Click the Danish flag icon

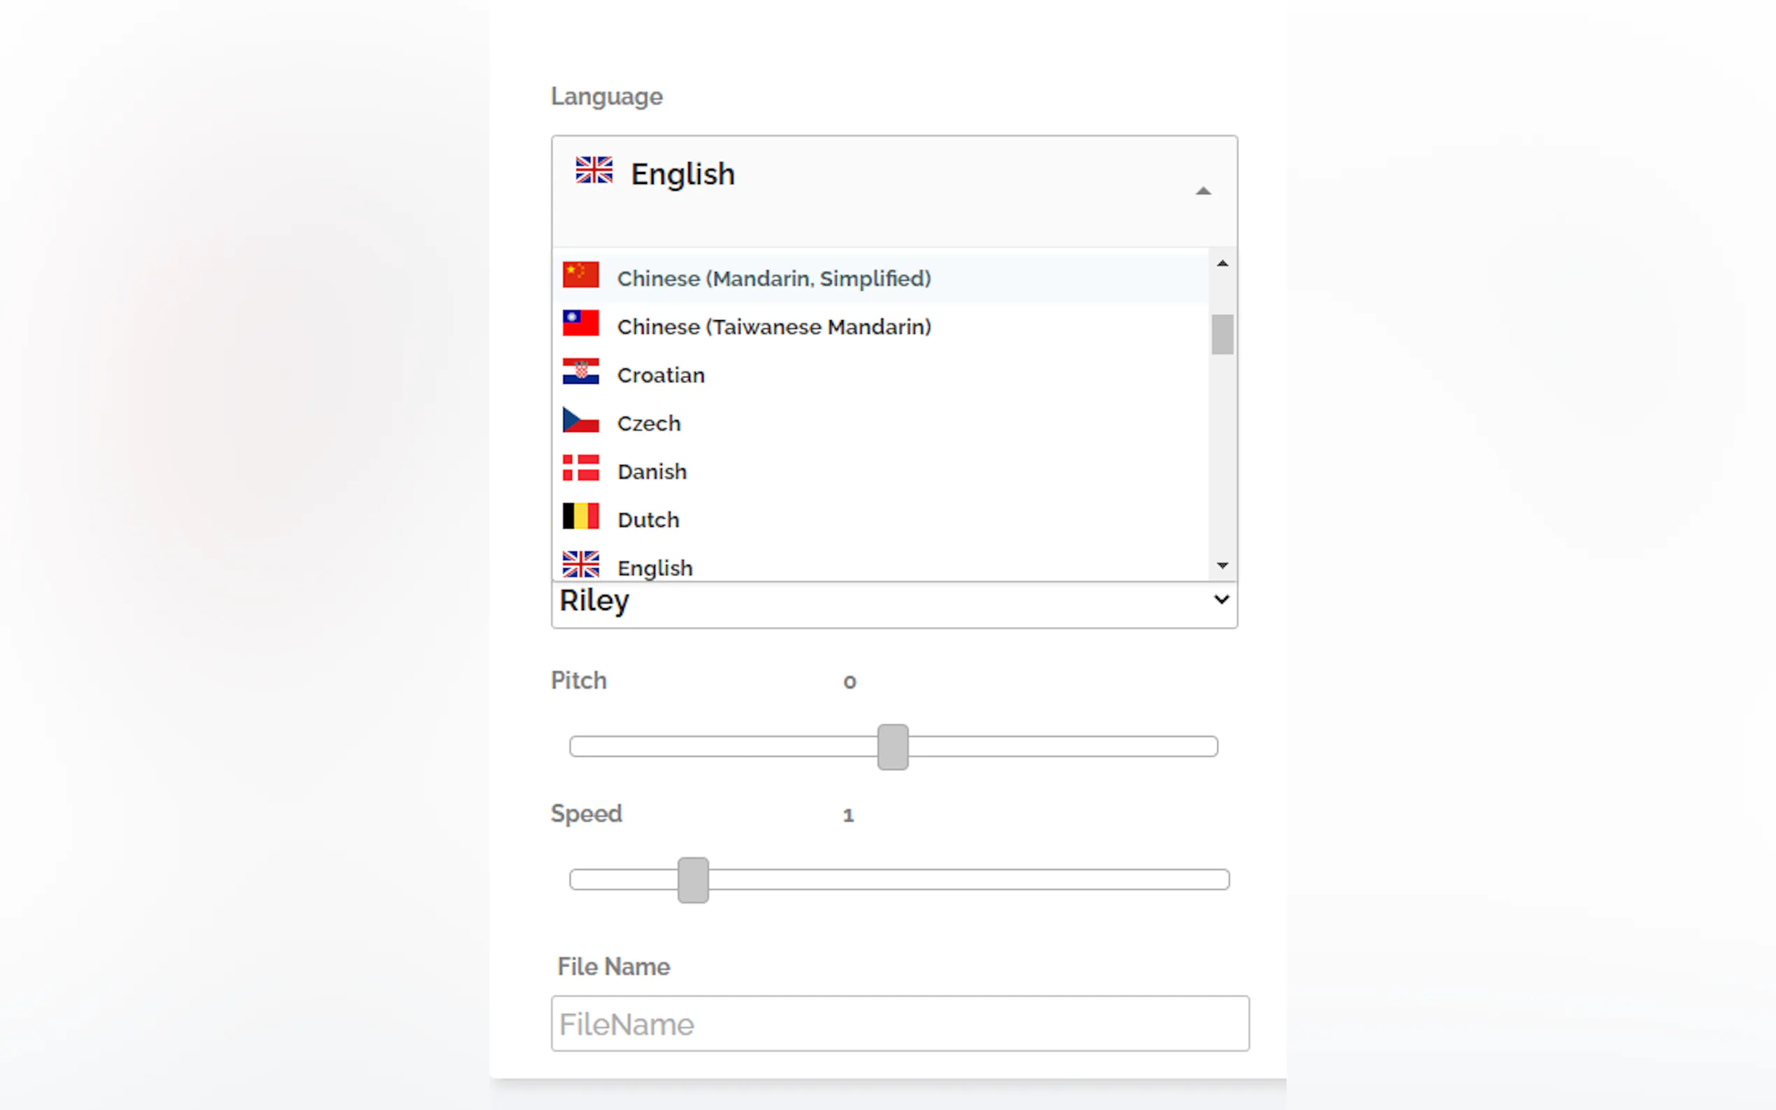pos(580,468)
